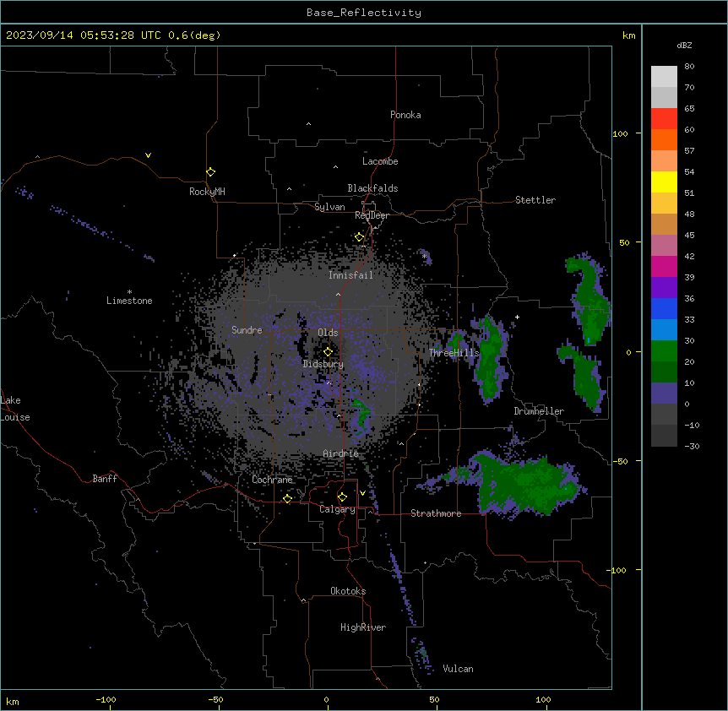
Task: Click the Lacombe city label
Action: [380, 161]
